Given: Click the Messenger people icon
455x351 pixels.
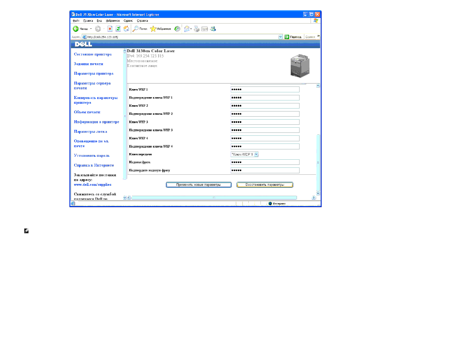Looking at the screenshot, I should (x=213, y=29).
